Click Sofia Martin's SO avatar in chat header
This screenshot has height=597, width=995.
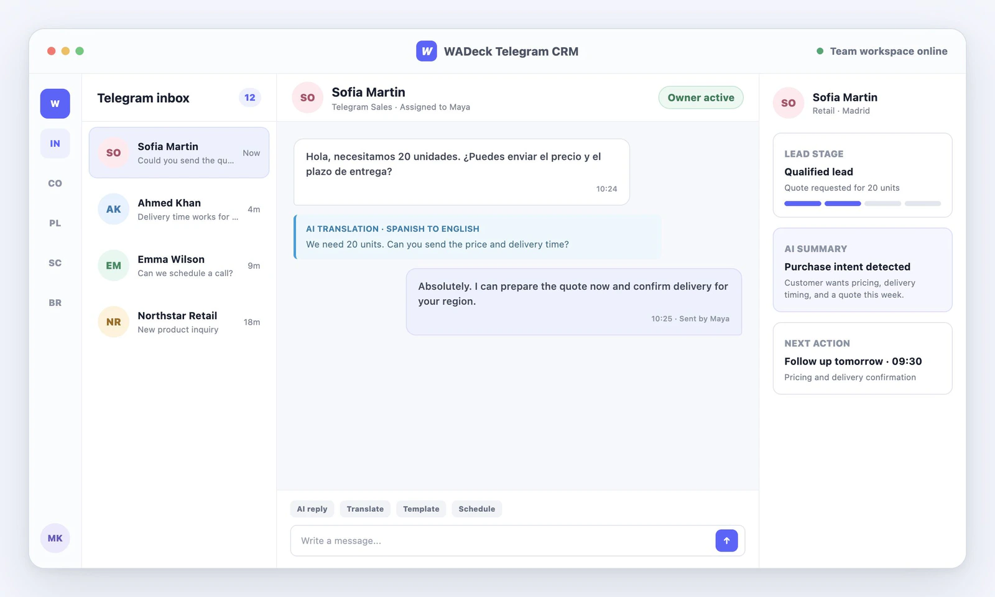pos(308,98)
